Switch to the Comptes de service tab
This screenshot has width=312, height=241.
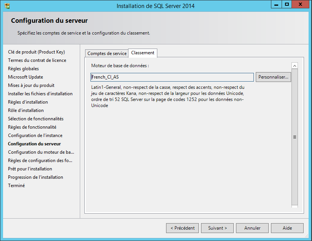point(107,54)
